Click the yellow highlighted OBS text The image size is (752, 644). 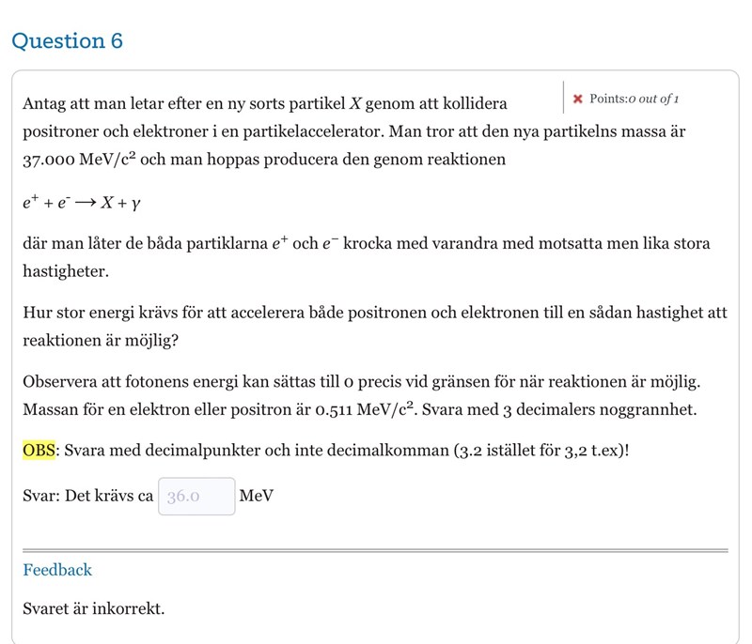pos(39,450)
